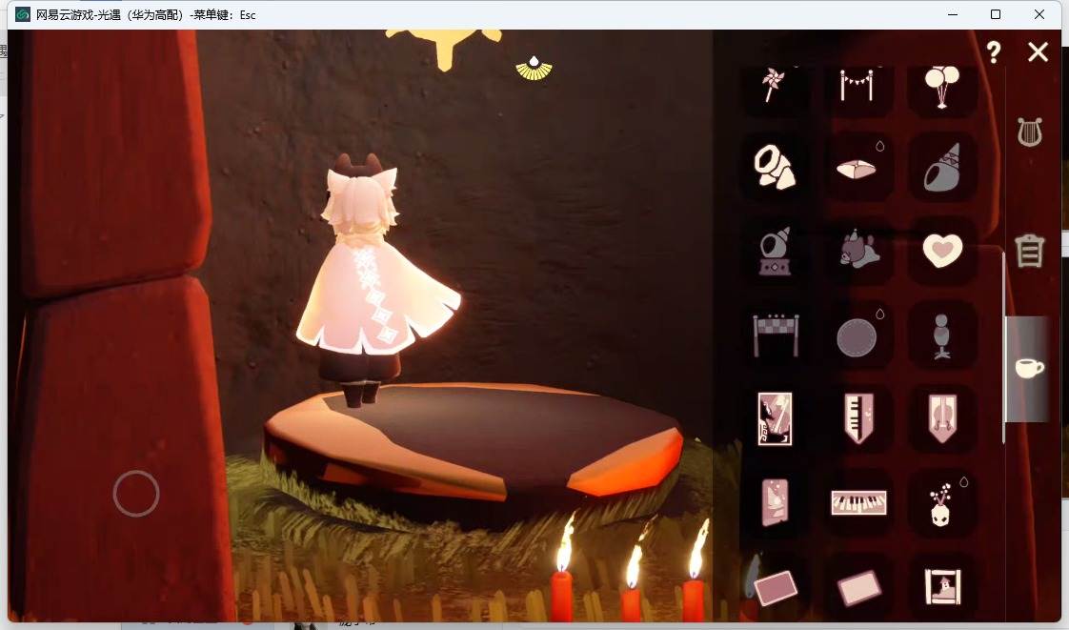Open the question mark help button
This screenshot has width=1069, height=630.
pyautogui.click(x=994, y=52)
